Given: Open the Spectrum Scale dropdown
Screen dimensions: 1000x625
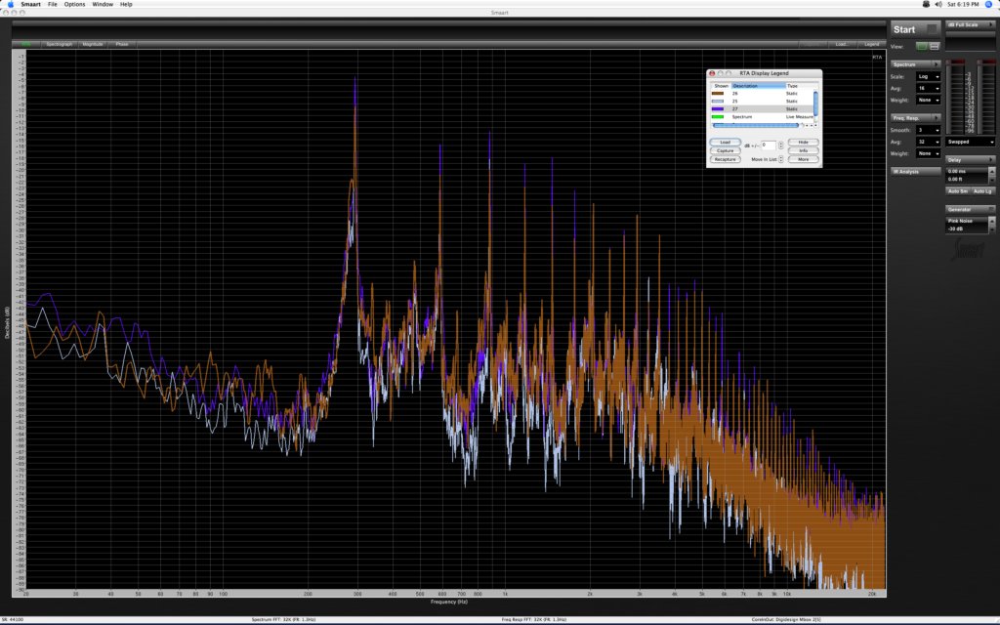Looking at the screenshot, I should pyautogui.click(x=928, y=76).
